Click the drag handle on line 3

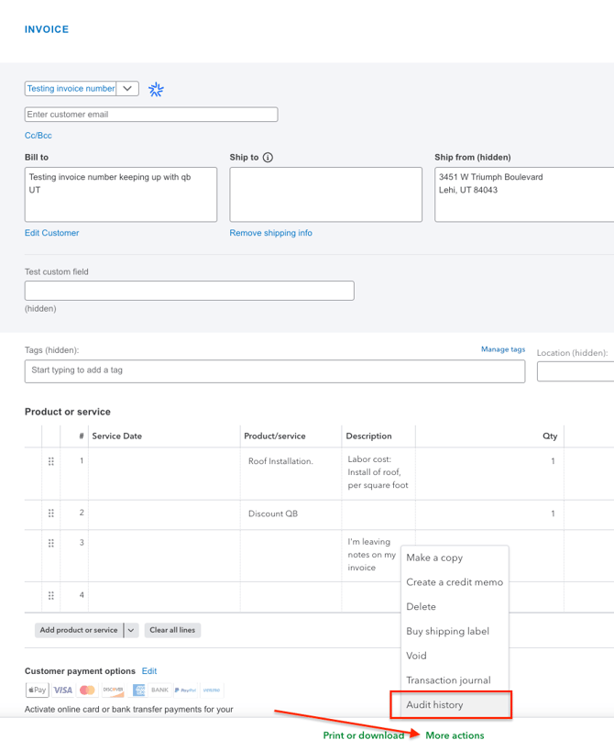(51, 544)
